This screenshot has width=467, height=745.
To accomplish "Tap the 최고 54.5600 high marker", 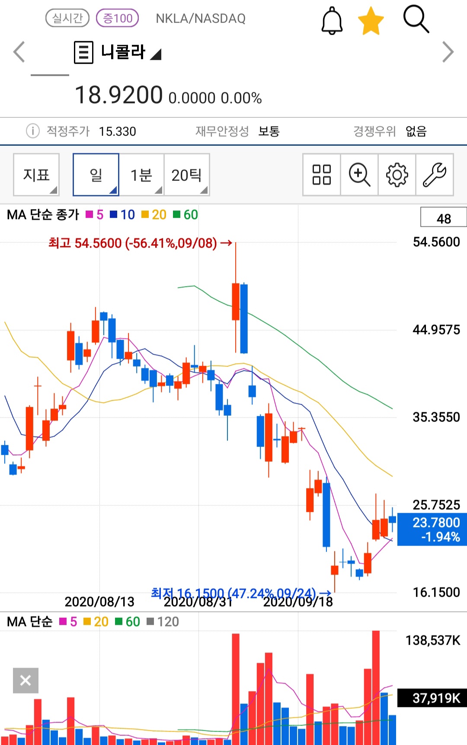I will (x=140, y=243).
